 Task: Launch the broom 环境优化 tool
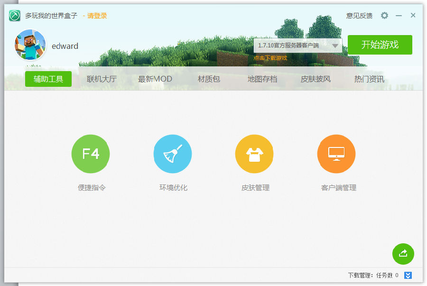[173, 154]
